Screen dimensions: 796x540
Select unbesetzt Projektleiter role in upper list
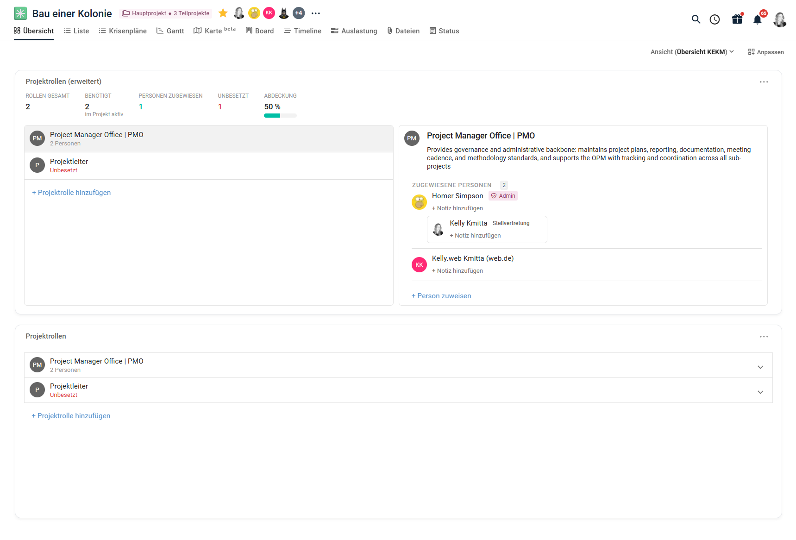coord(209,166)
